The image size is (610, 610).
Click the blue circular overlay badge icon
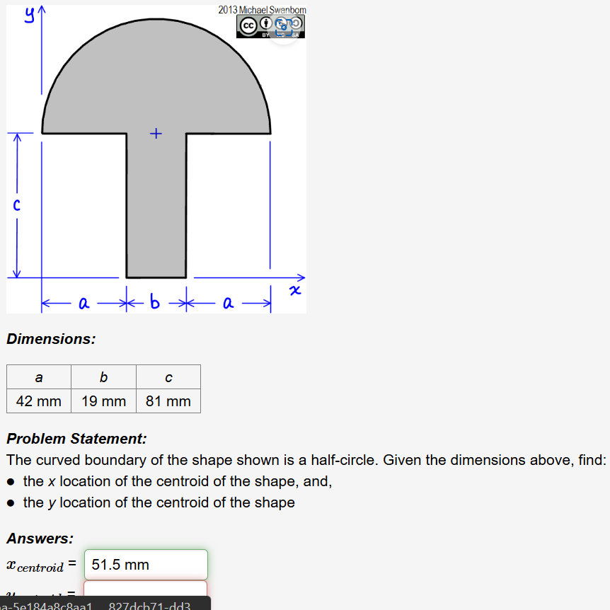283,28
